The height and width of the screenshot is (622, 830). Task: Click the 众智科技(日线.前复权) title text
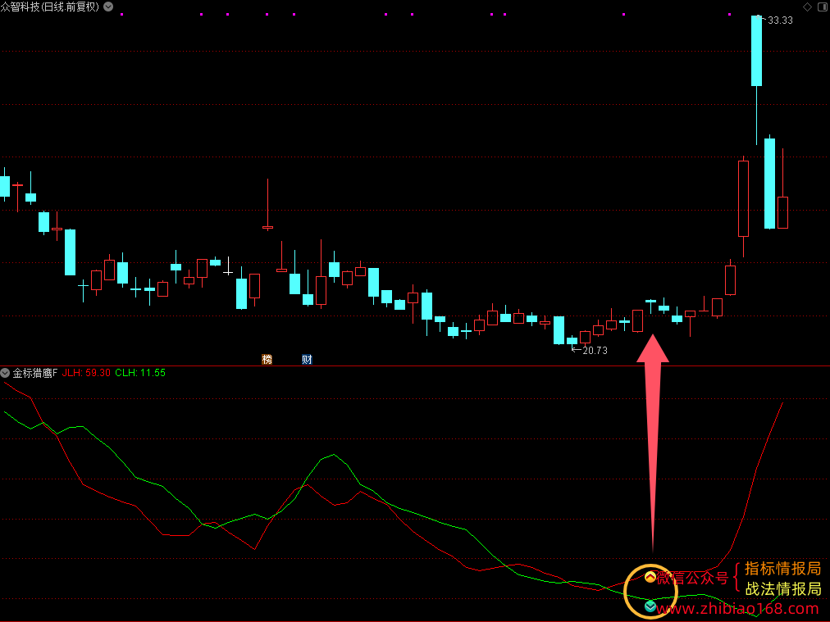[x=50, y=7]
